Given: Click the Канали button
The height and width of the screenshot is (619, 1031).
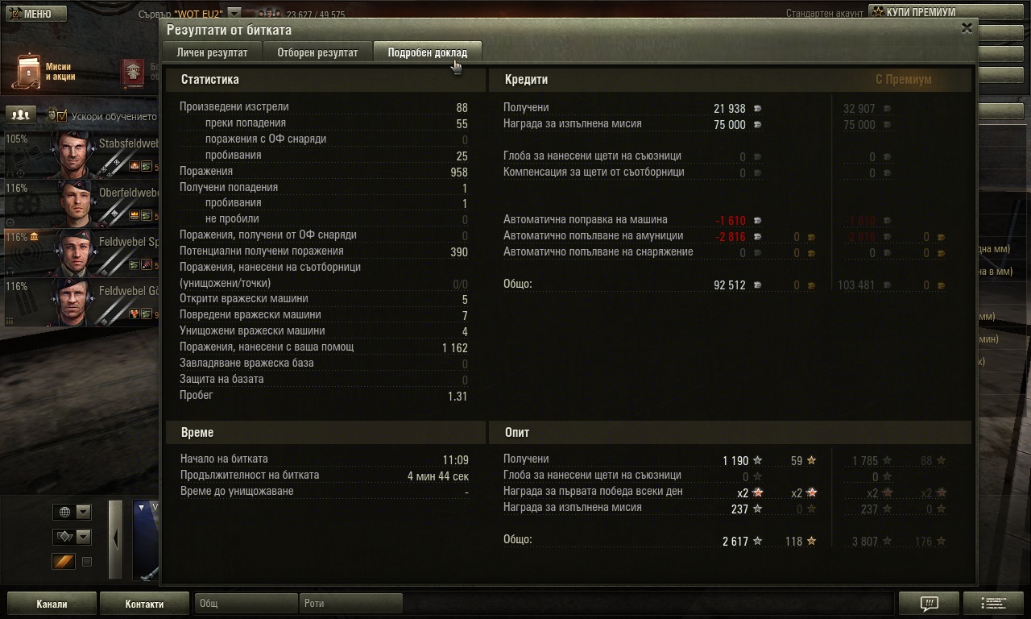Looking at the screenshot, I should click(52, 604).
